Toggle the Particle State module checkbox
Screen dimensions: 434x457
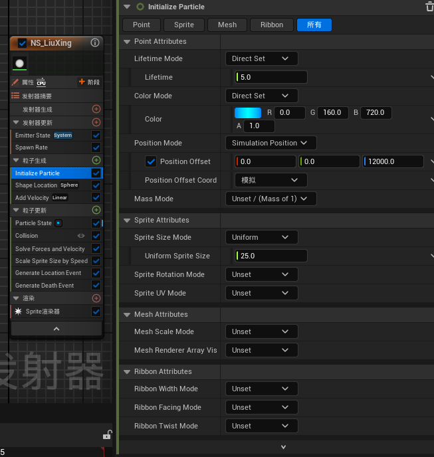pyautogui.click(x=96, y=223)
